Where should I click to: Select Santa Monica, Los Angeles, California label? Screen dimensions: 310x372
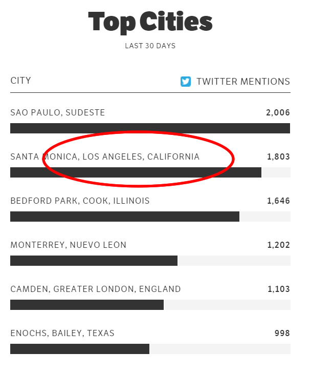coord(105,156)
